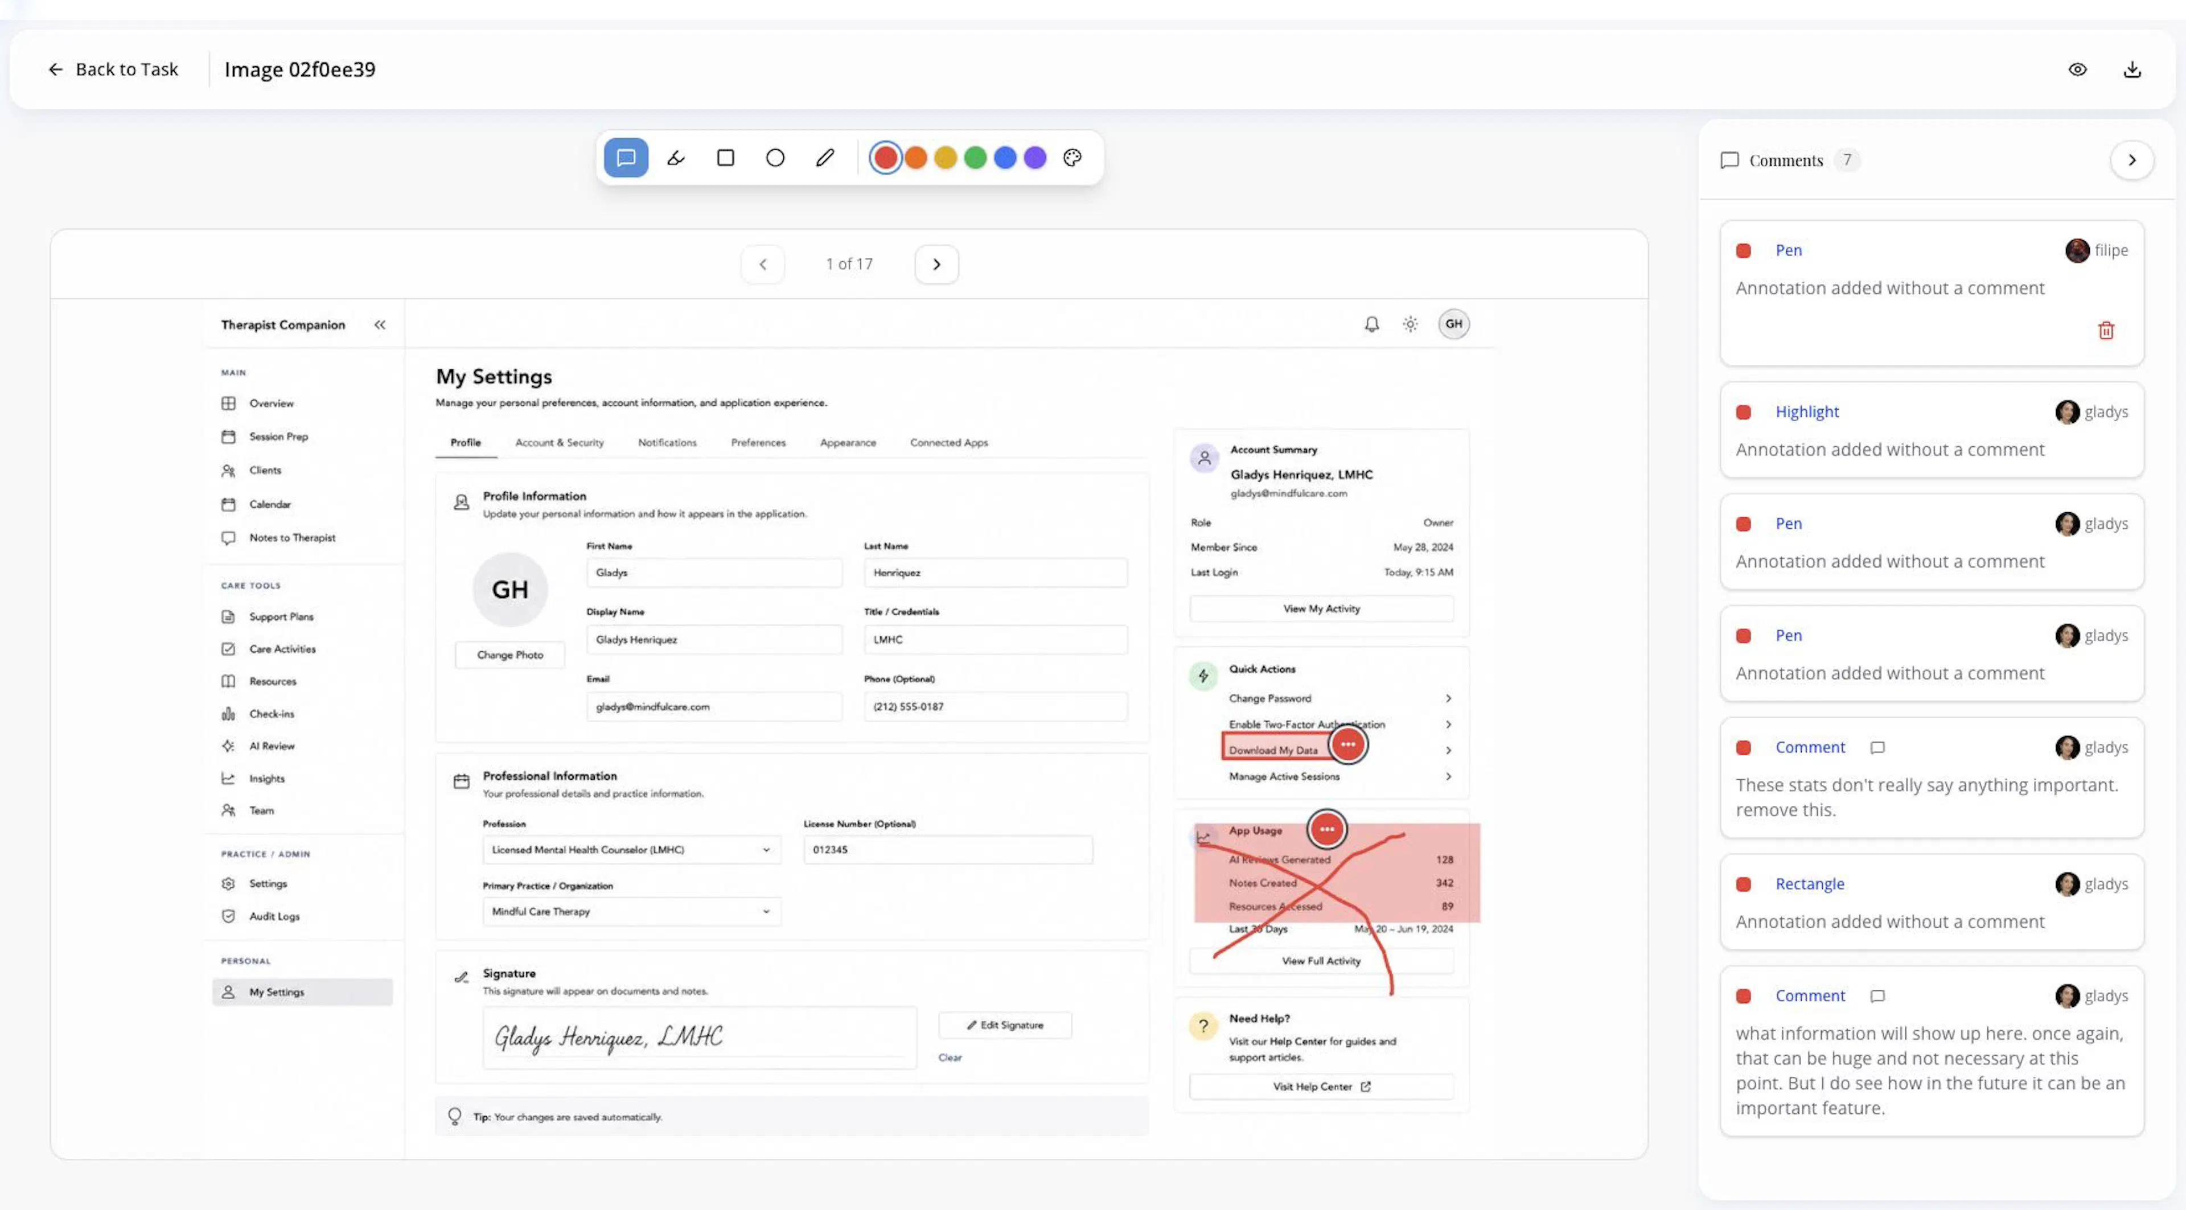Open the Profession dropdown

click(x=631, y=850)
